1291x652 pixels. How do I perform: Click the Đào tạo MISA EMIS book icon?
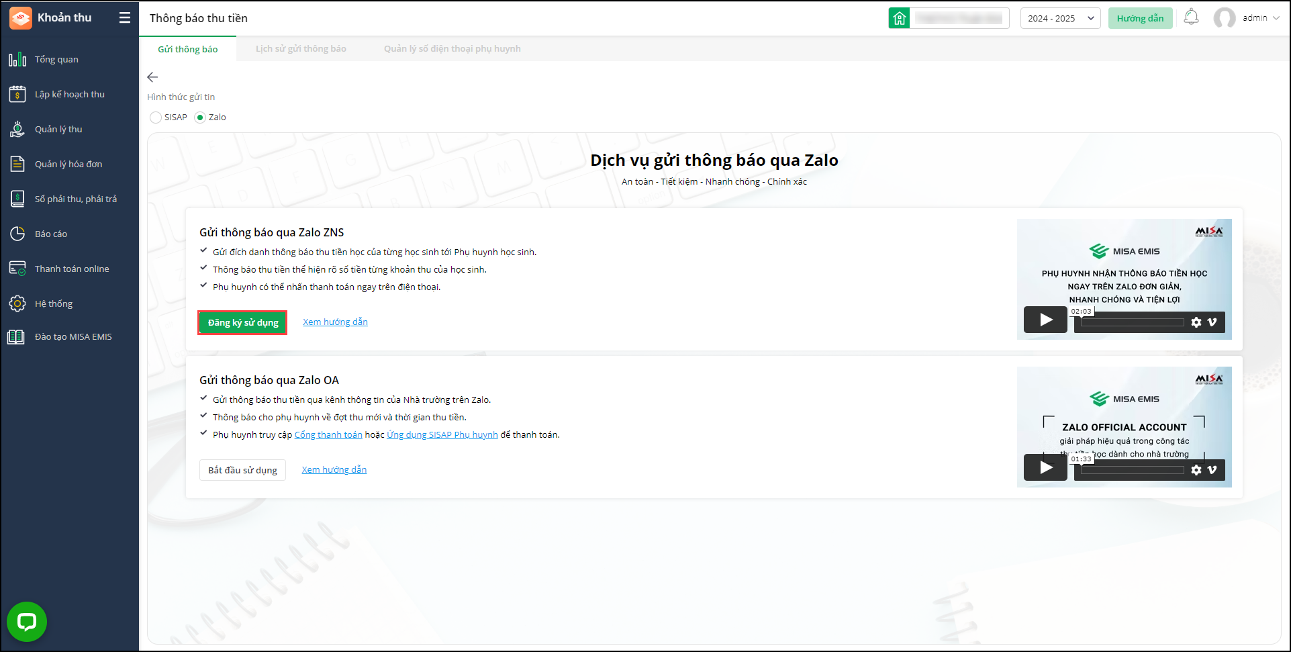(x=16, y=337)
